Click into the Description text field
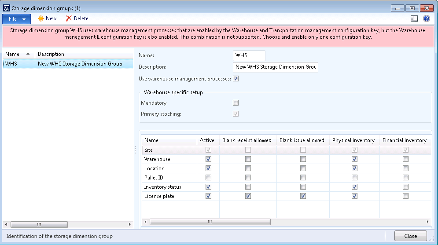Viewport: 438px width, 245px height. pyautogui.click(x=275, y=67)
